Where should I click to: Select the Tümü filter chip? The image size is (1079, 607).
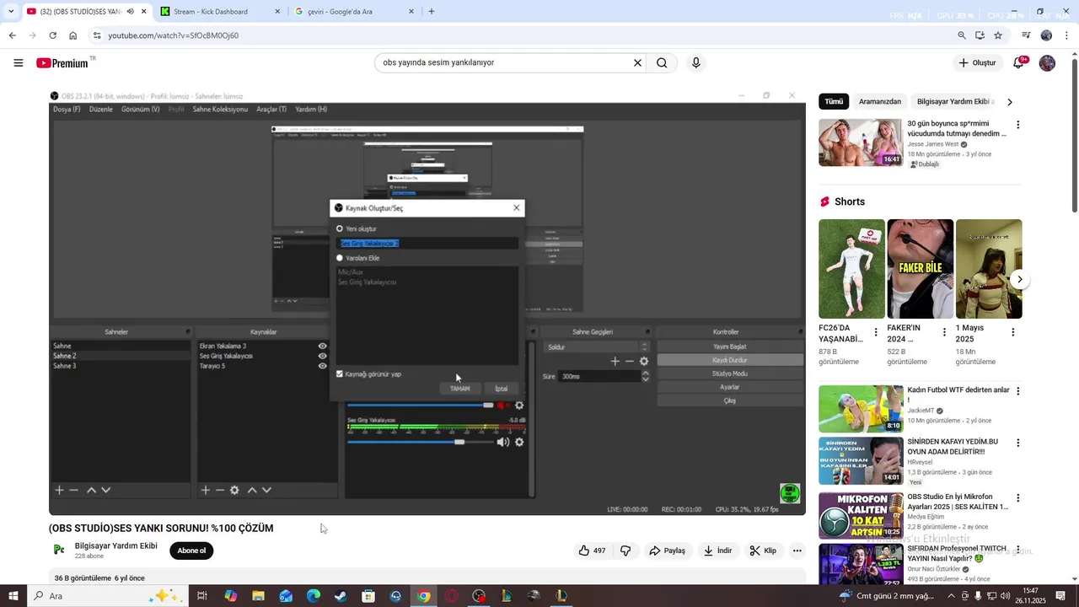(x=834, y=102)
